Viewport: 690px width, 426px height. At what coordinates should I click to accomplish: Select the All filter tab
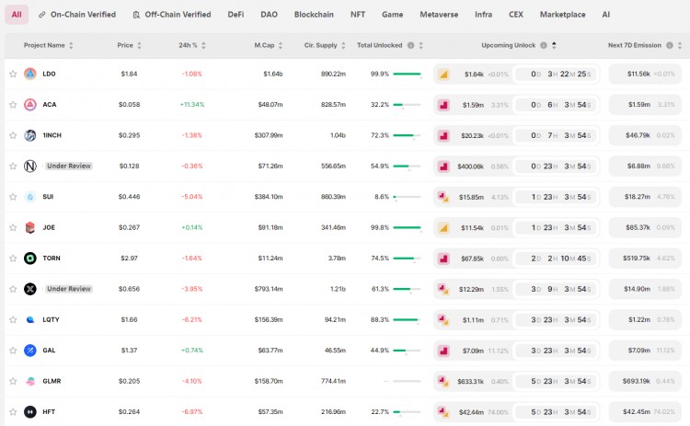pos(17,15)
